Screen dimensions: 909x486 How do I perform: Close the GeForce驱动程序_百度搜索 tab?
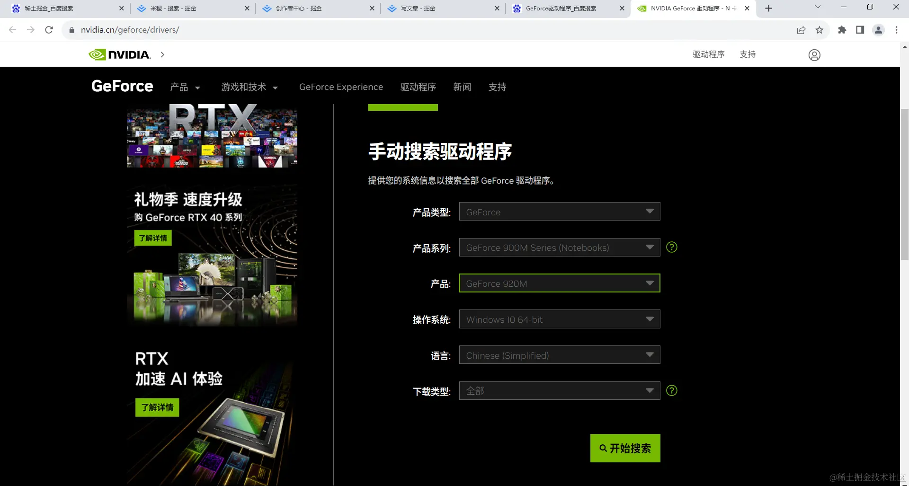click(x=622, y=8)
